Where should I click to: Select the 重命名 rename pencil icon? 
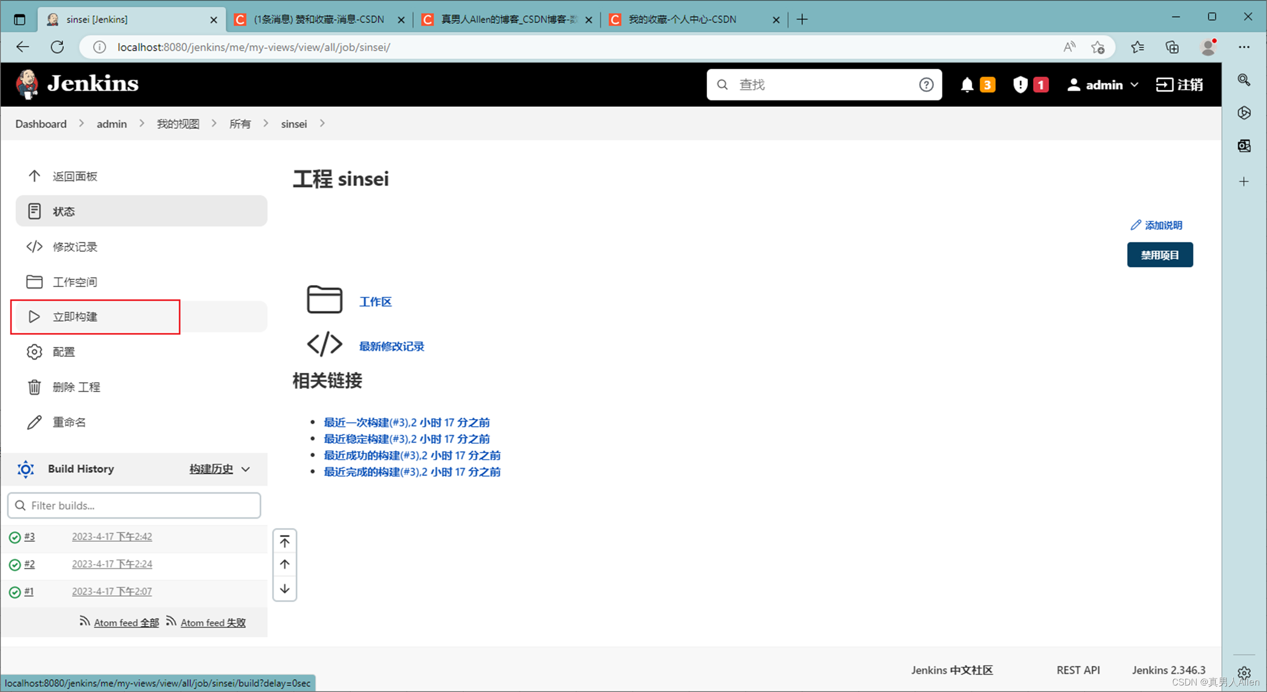click(x=34, y=422)
